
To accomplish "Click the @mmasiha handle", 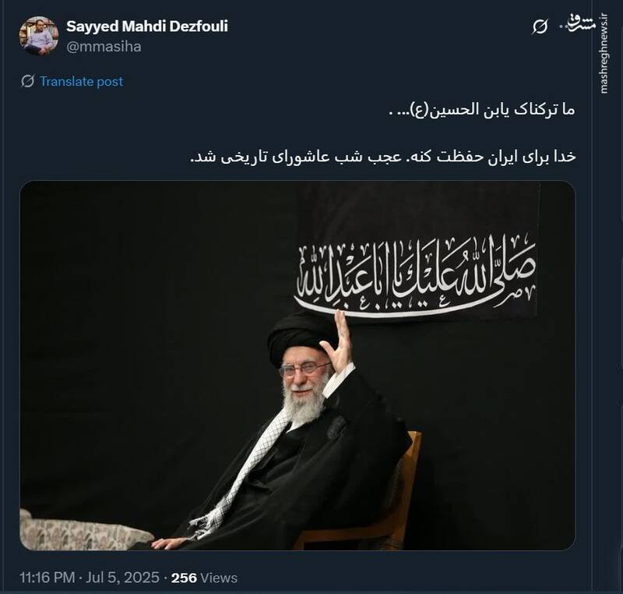I will (104, 47).
